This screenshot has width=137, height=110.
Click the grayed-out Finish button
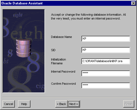[129, 104]
